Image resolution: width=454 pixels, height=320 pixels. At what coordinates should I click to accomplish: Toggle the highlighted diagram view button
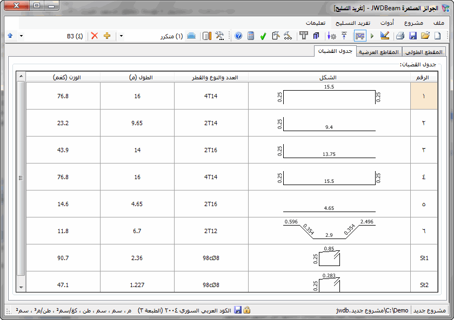[360, 36]
